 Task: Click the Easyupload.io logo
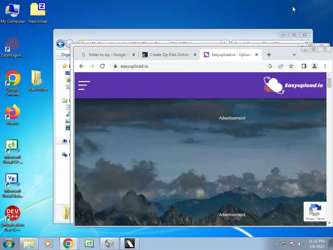(293, 85)
